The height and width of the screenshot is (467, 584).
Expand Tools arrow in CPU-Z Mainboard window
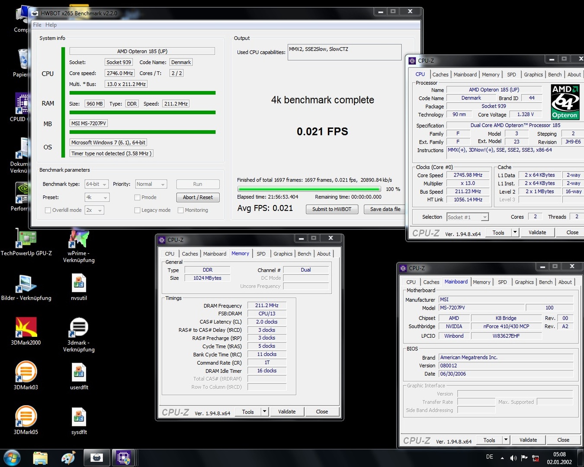[506, 440]
